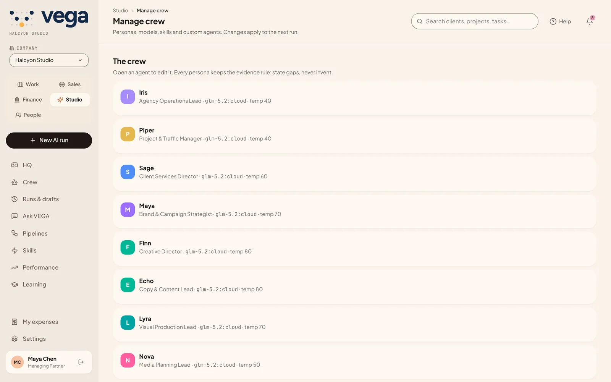Select the 'Copy & Content Lead' text
The height and width of the screenshot is (382, 611).
[x=166, y=290]
